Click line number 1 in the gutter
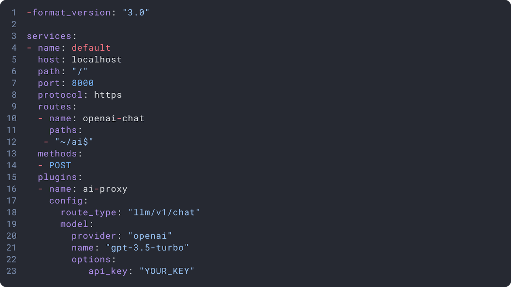The height and width of the screenshot is (287, 511). 14,13
